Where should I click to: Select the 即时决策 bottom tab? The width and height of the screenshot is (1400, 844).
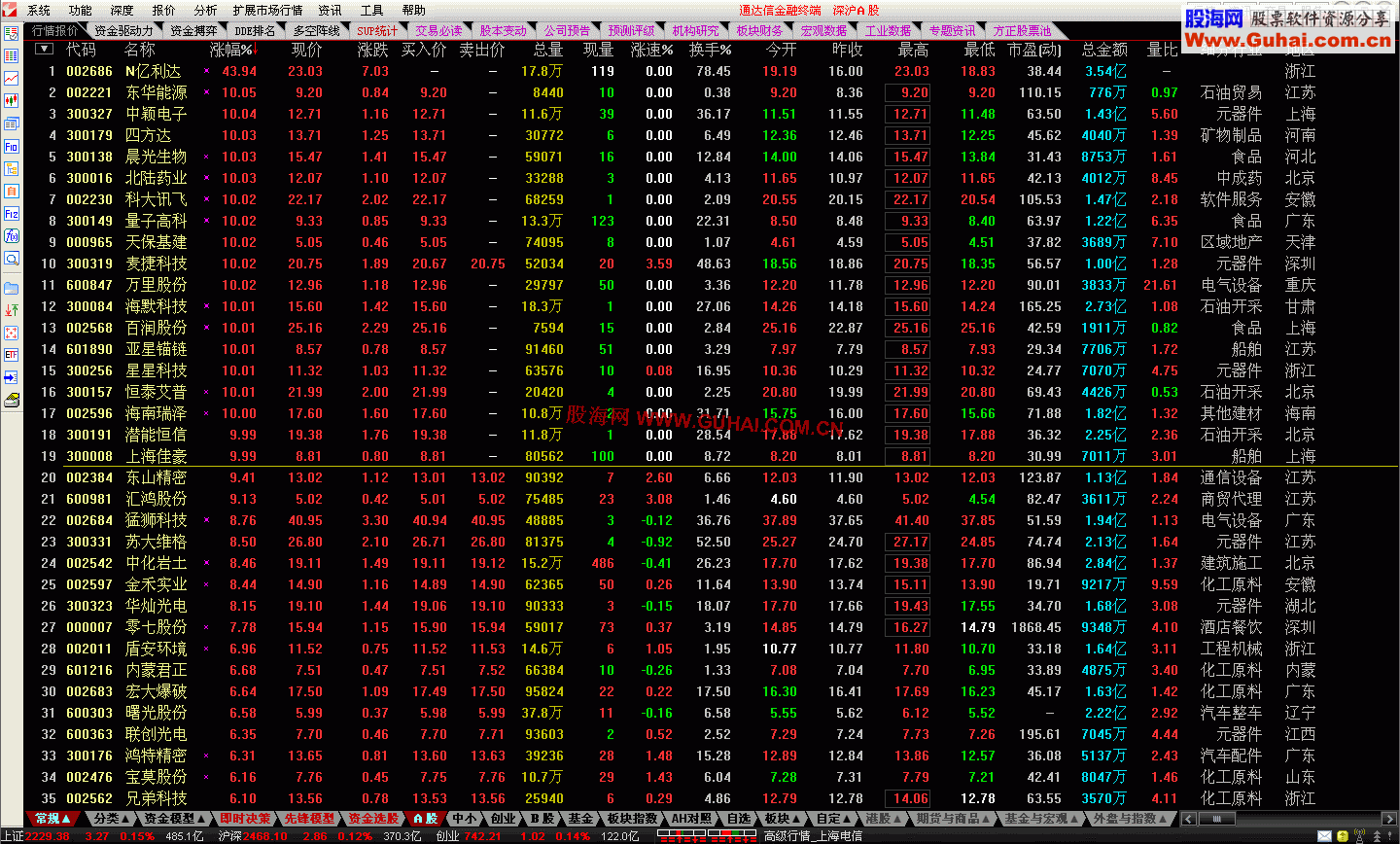pyautogui.click(x=245, y=819)
